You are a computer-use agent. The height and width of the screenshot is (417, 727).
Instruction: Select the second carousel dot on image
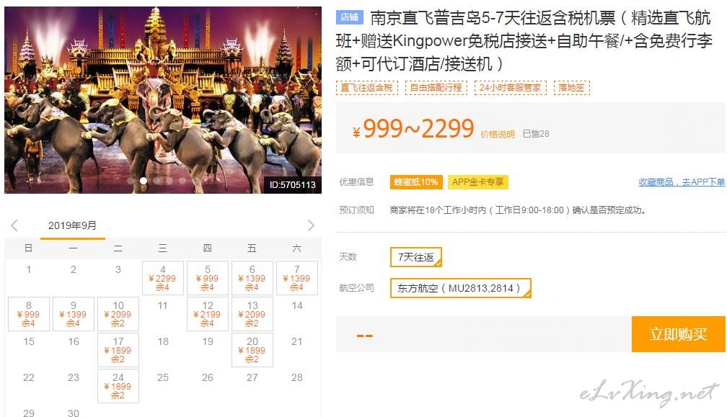click(x=144, y=181)
